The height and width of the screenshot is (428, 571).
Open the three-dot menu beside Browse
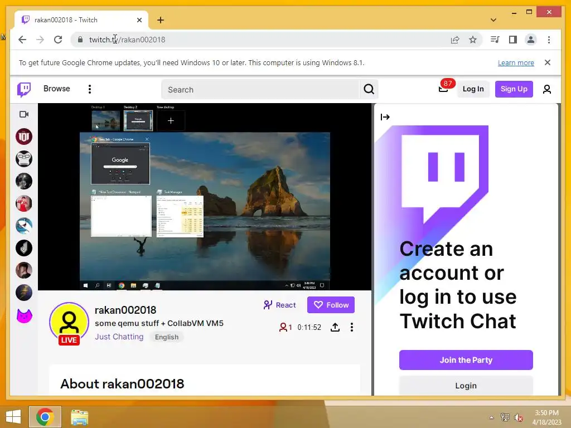click(90, 89)
